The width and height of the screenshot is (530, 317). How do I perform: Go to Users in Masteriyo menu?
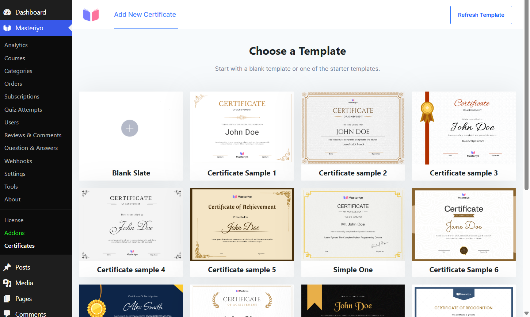(11, 122)
